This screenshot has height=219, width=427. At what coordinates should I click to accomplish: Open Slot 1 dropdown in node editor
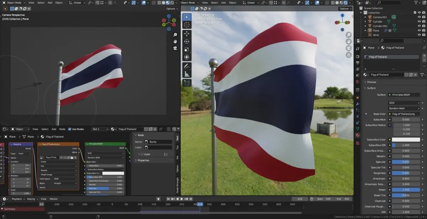100,129
